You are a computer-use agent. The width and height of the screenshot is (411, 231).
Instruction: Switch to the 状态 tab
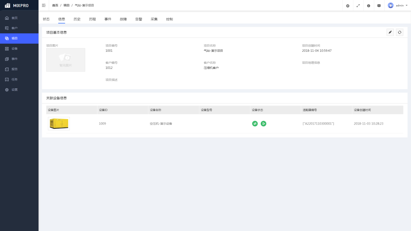(46, 19)
